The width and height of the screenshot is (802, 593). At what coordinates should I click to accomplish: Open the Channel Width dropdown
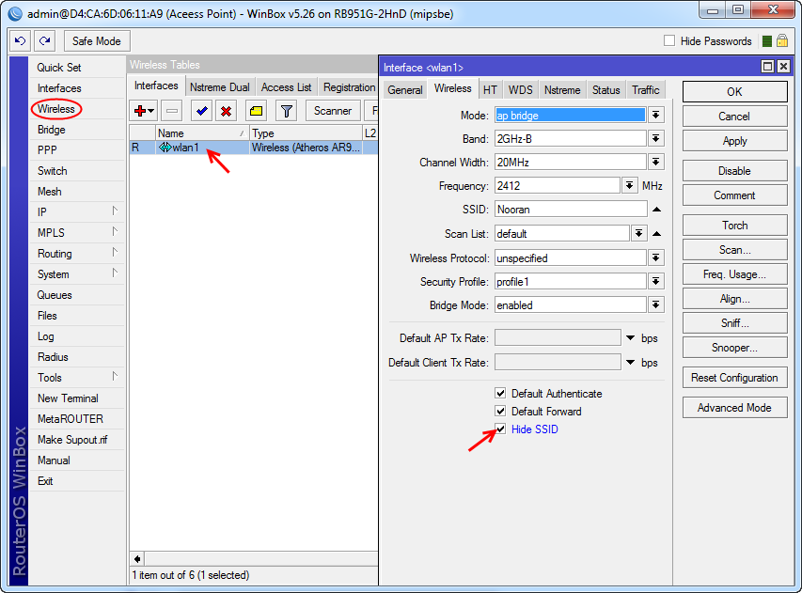point(655,162)
